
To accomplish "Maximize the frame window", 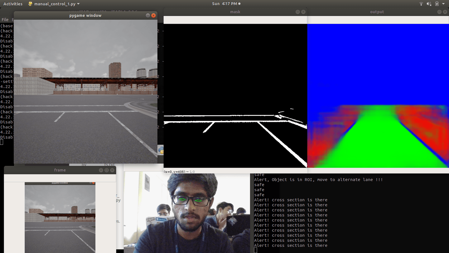I will [107, 170].
